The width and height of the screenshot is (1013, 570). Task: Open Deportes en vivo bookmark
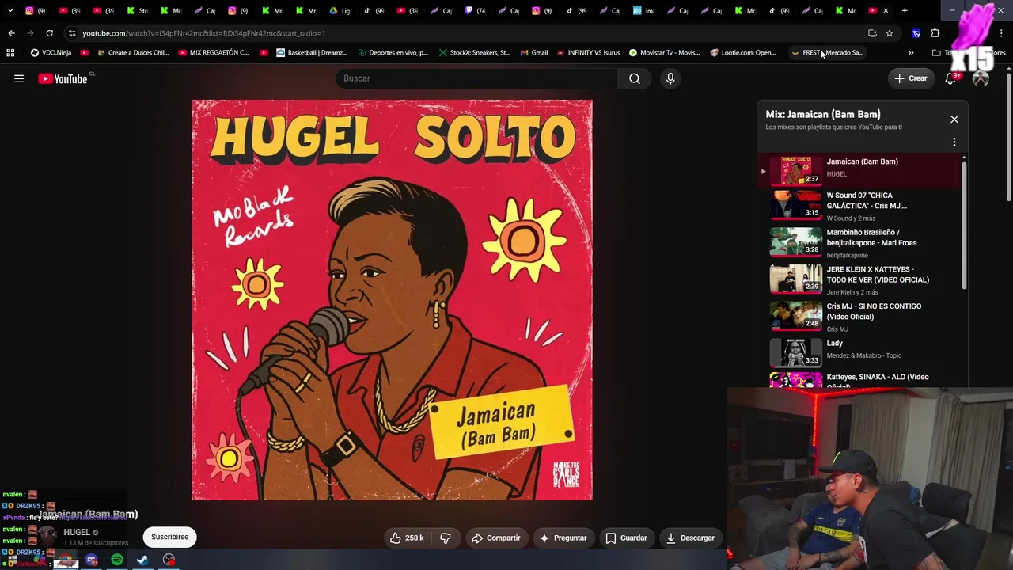393,53
